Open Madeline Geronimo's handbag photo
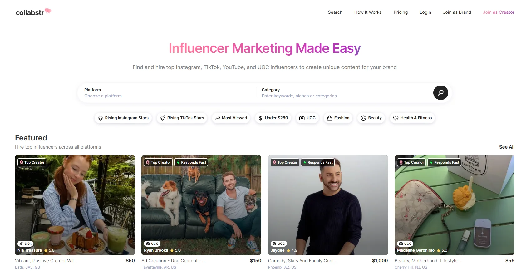The height and width of the screenshot is (271, 531). click(454, 205)
